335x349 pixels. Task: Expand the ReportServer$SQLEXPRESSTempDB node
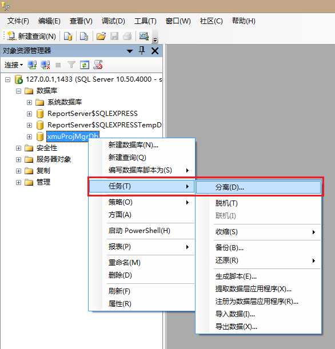tap(29, 125)
